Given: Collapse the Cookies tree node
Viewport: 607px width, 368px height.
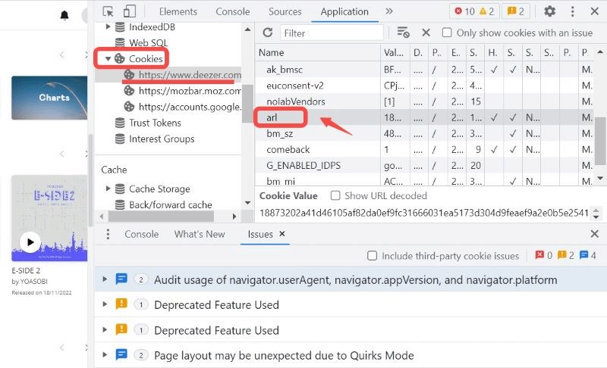Looking at the screenshot, I should (x=108, y=59).
